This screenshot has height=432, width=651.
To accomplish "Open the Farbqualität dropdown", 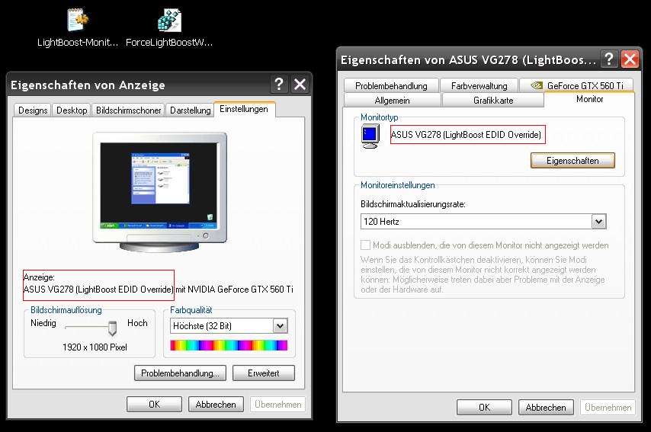I will click(280, 326).
